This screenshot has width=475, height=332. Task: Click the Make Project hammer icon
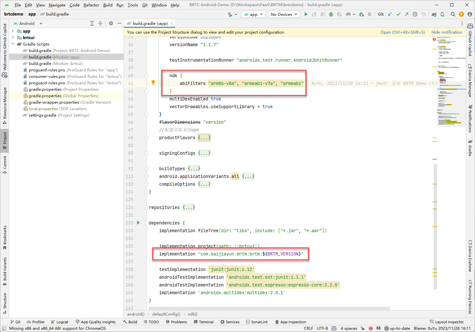(x=230, y=14)
